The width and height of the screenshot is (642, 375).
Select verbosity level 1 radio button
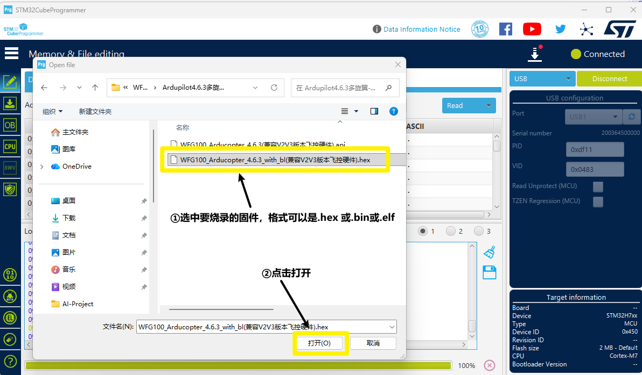point(423,231)
